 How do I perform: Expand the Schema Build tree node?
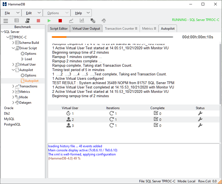[x=13, y=42]
